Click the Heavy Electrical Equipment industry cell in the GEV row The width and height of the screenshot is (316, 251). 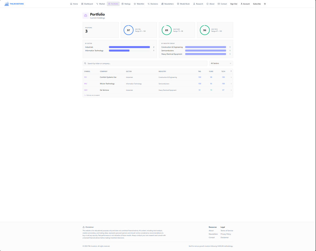(167, 90)
